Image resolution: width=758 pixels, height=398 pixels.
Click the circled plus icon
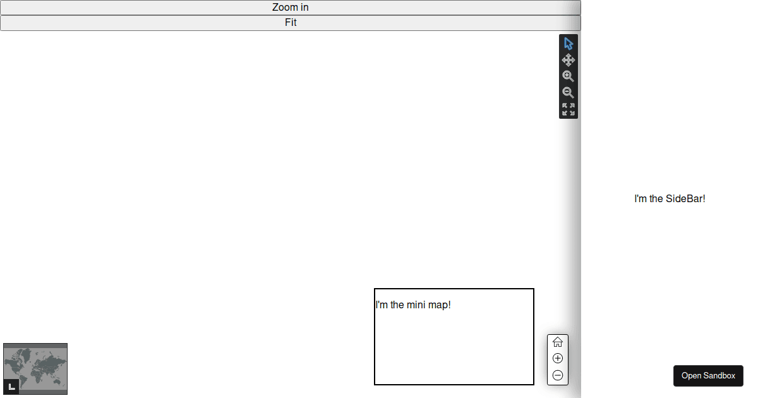(558, 358)
